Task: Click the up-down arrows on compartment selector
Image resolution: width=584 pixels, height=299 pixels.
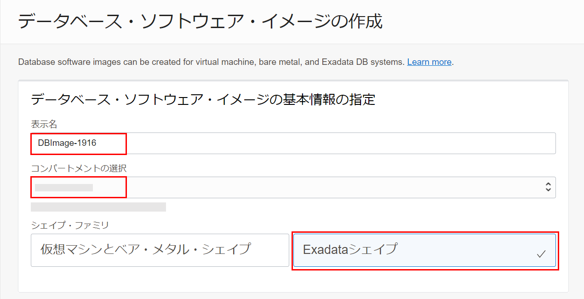Action: pos(548,187)
